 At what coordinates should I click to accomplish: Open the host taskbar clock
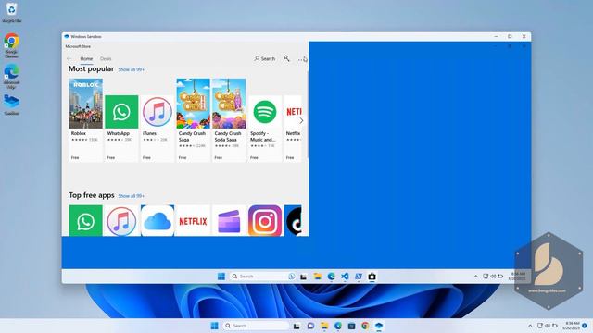(x=571, y=326)
